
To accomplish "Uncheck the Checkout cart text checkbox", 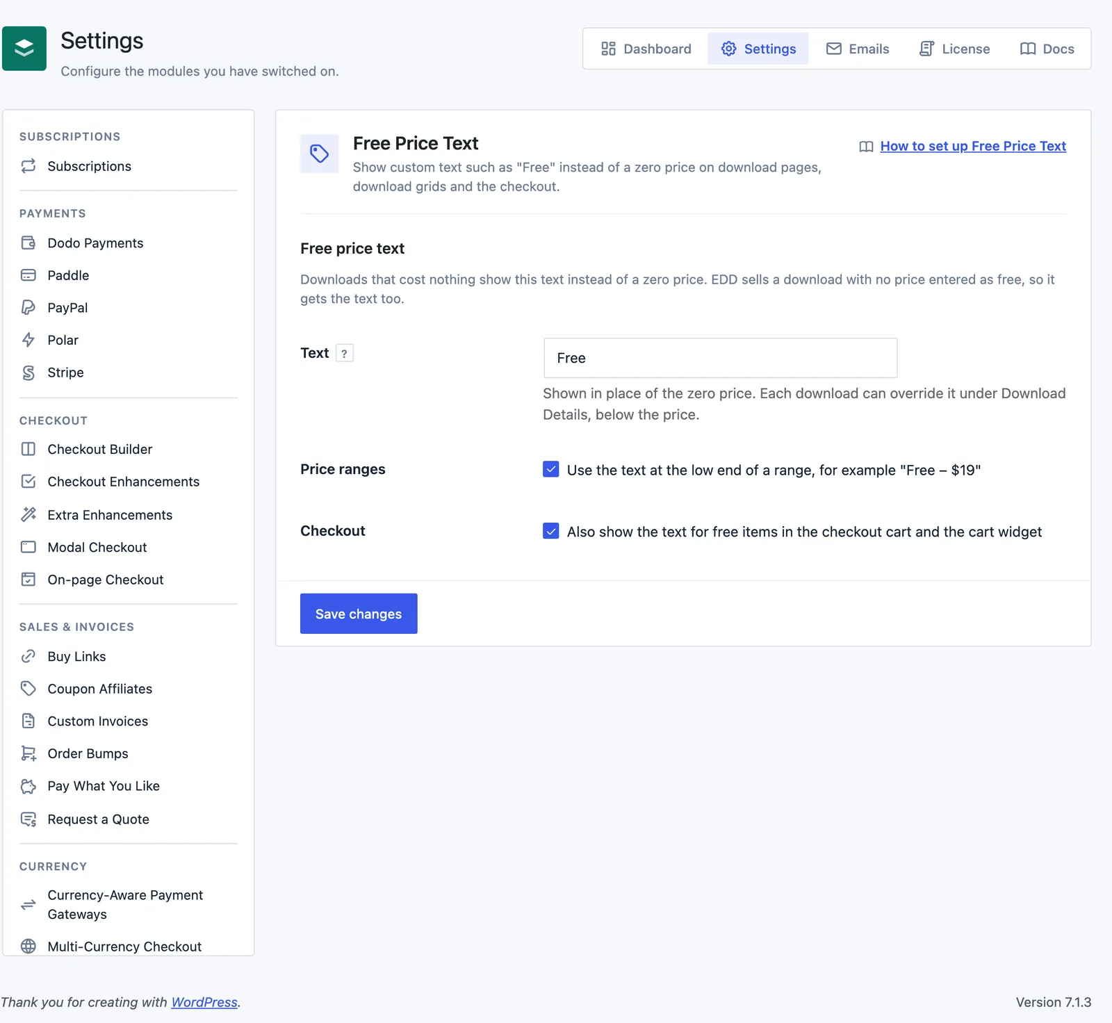I will pos(551,531).
